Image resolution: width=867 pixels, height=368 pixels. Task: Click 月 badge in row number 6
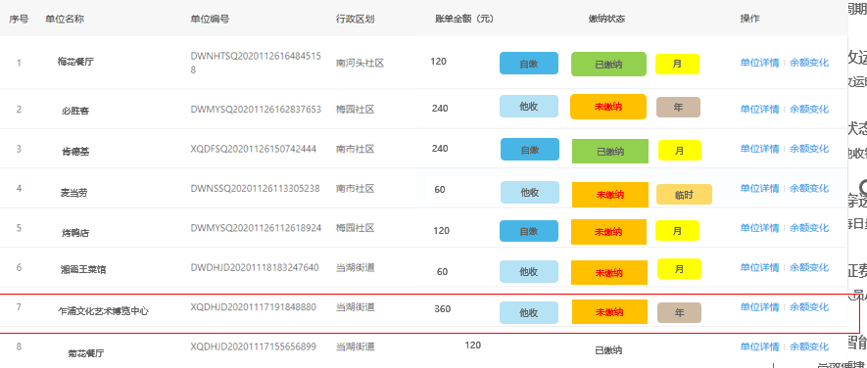679,269
